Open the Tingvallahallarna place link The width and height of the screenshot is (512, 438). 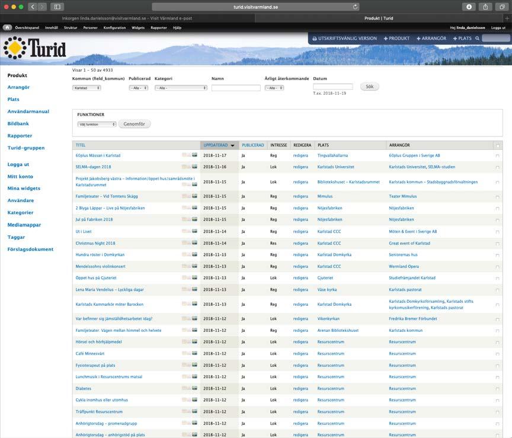[332, 155]
